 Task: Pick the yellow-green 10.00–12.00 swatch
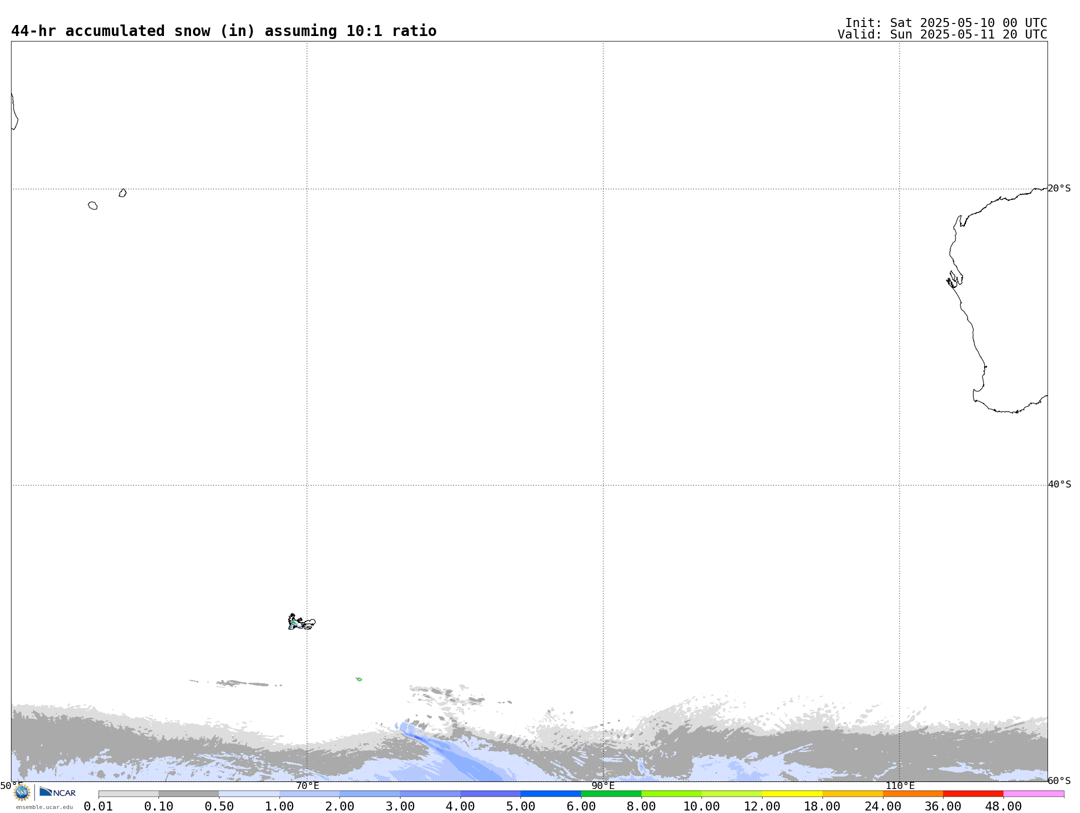pyautogui.click(x=731, y=794)
